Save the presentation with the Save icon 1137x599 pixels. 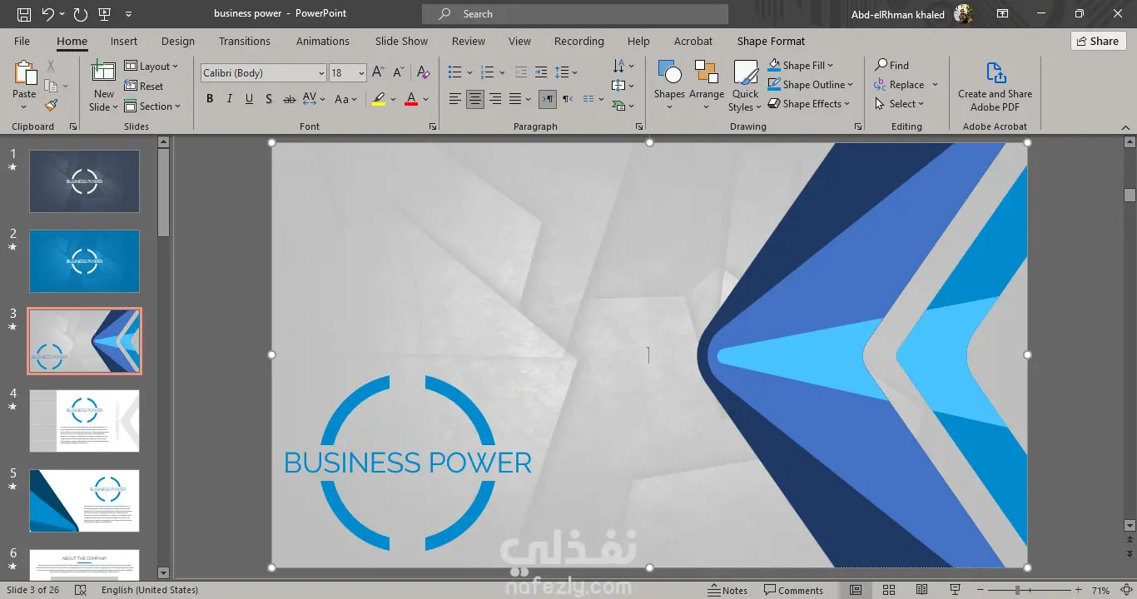point(24,14)
